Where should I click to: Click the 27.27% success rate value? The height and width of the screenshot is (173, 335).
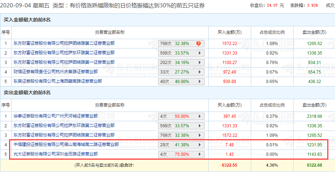(x=182, y=72)
